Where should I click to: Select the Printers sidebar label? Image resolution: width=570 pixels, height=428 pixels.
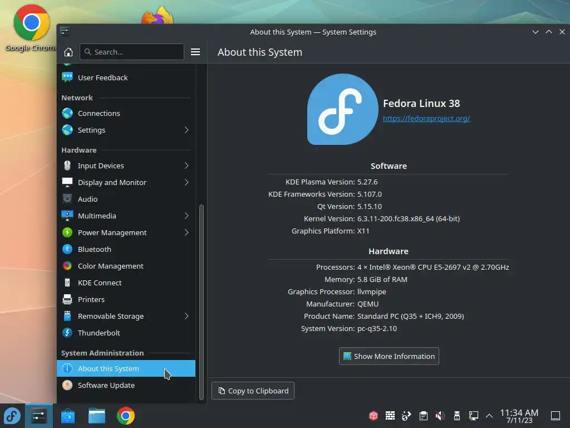point(91,299)
